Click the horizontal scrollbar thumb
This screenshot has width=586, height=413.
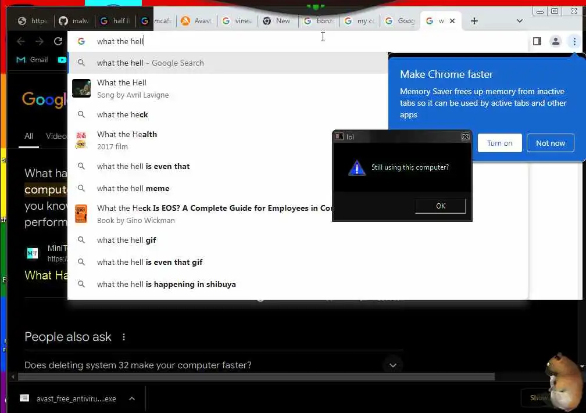(256, 377)
